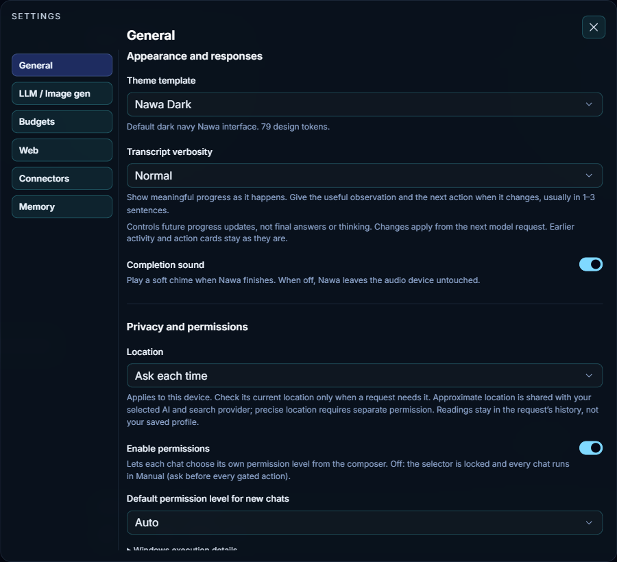Open the Location dropdown showing Ask each time
The image size is (617, 562).
pos(365,376)
